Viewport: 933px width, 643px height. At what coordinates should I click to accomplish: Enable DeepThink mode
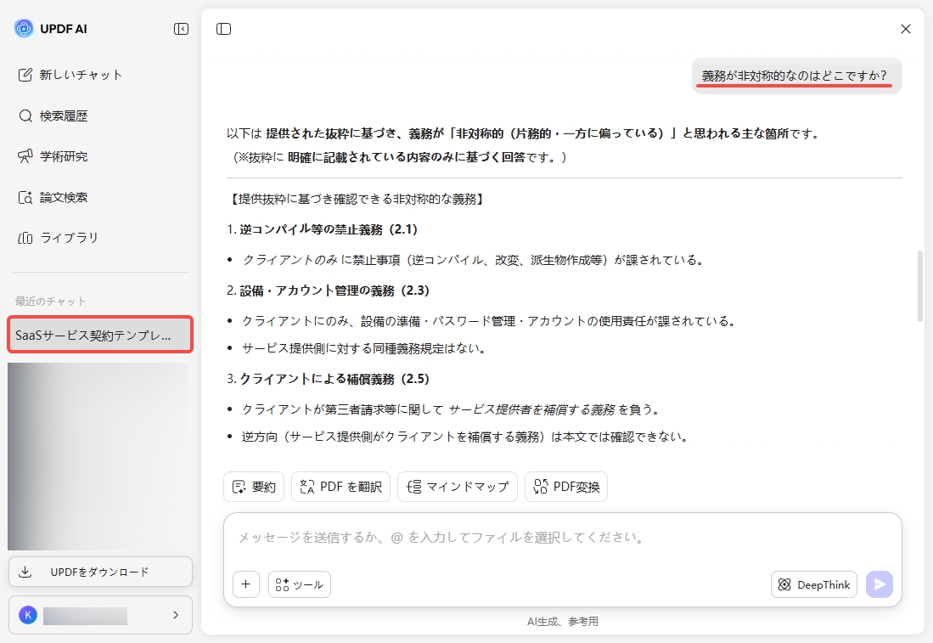click(812, 584)
